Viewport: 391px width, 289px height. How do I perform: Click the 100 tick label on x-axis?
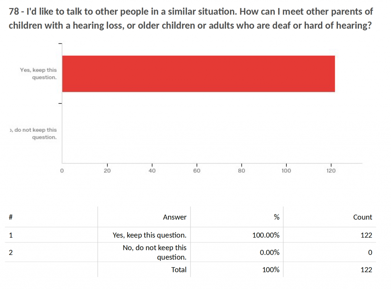pos(286,171)
